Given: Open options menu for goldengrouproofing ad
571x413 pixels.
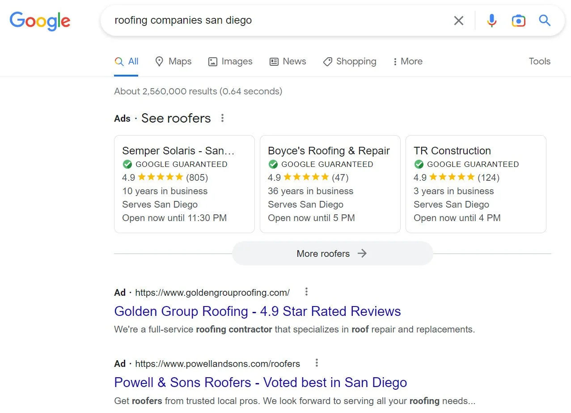Looking at the screenshot, I should (306, 292).
